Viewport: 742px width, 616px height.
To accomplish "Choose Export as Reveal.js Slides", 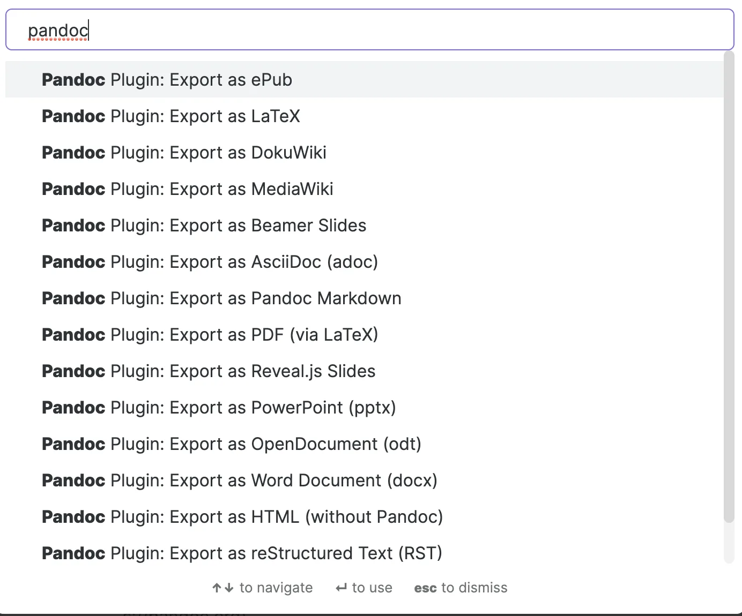I will [x=209, y=371].
